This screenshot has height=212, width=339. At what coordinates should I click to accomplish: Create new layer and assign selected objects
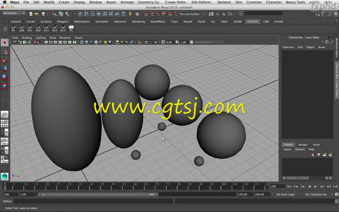tap(330, 155)
